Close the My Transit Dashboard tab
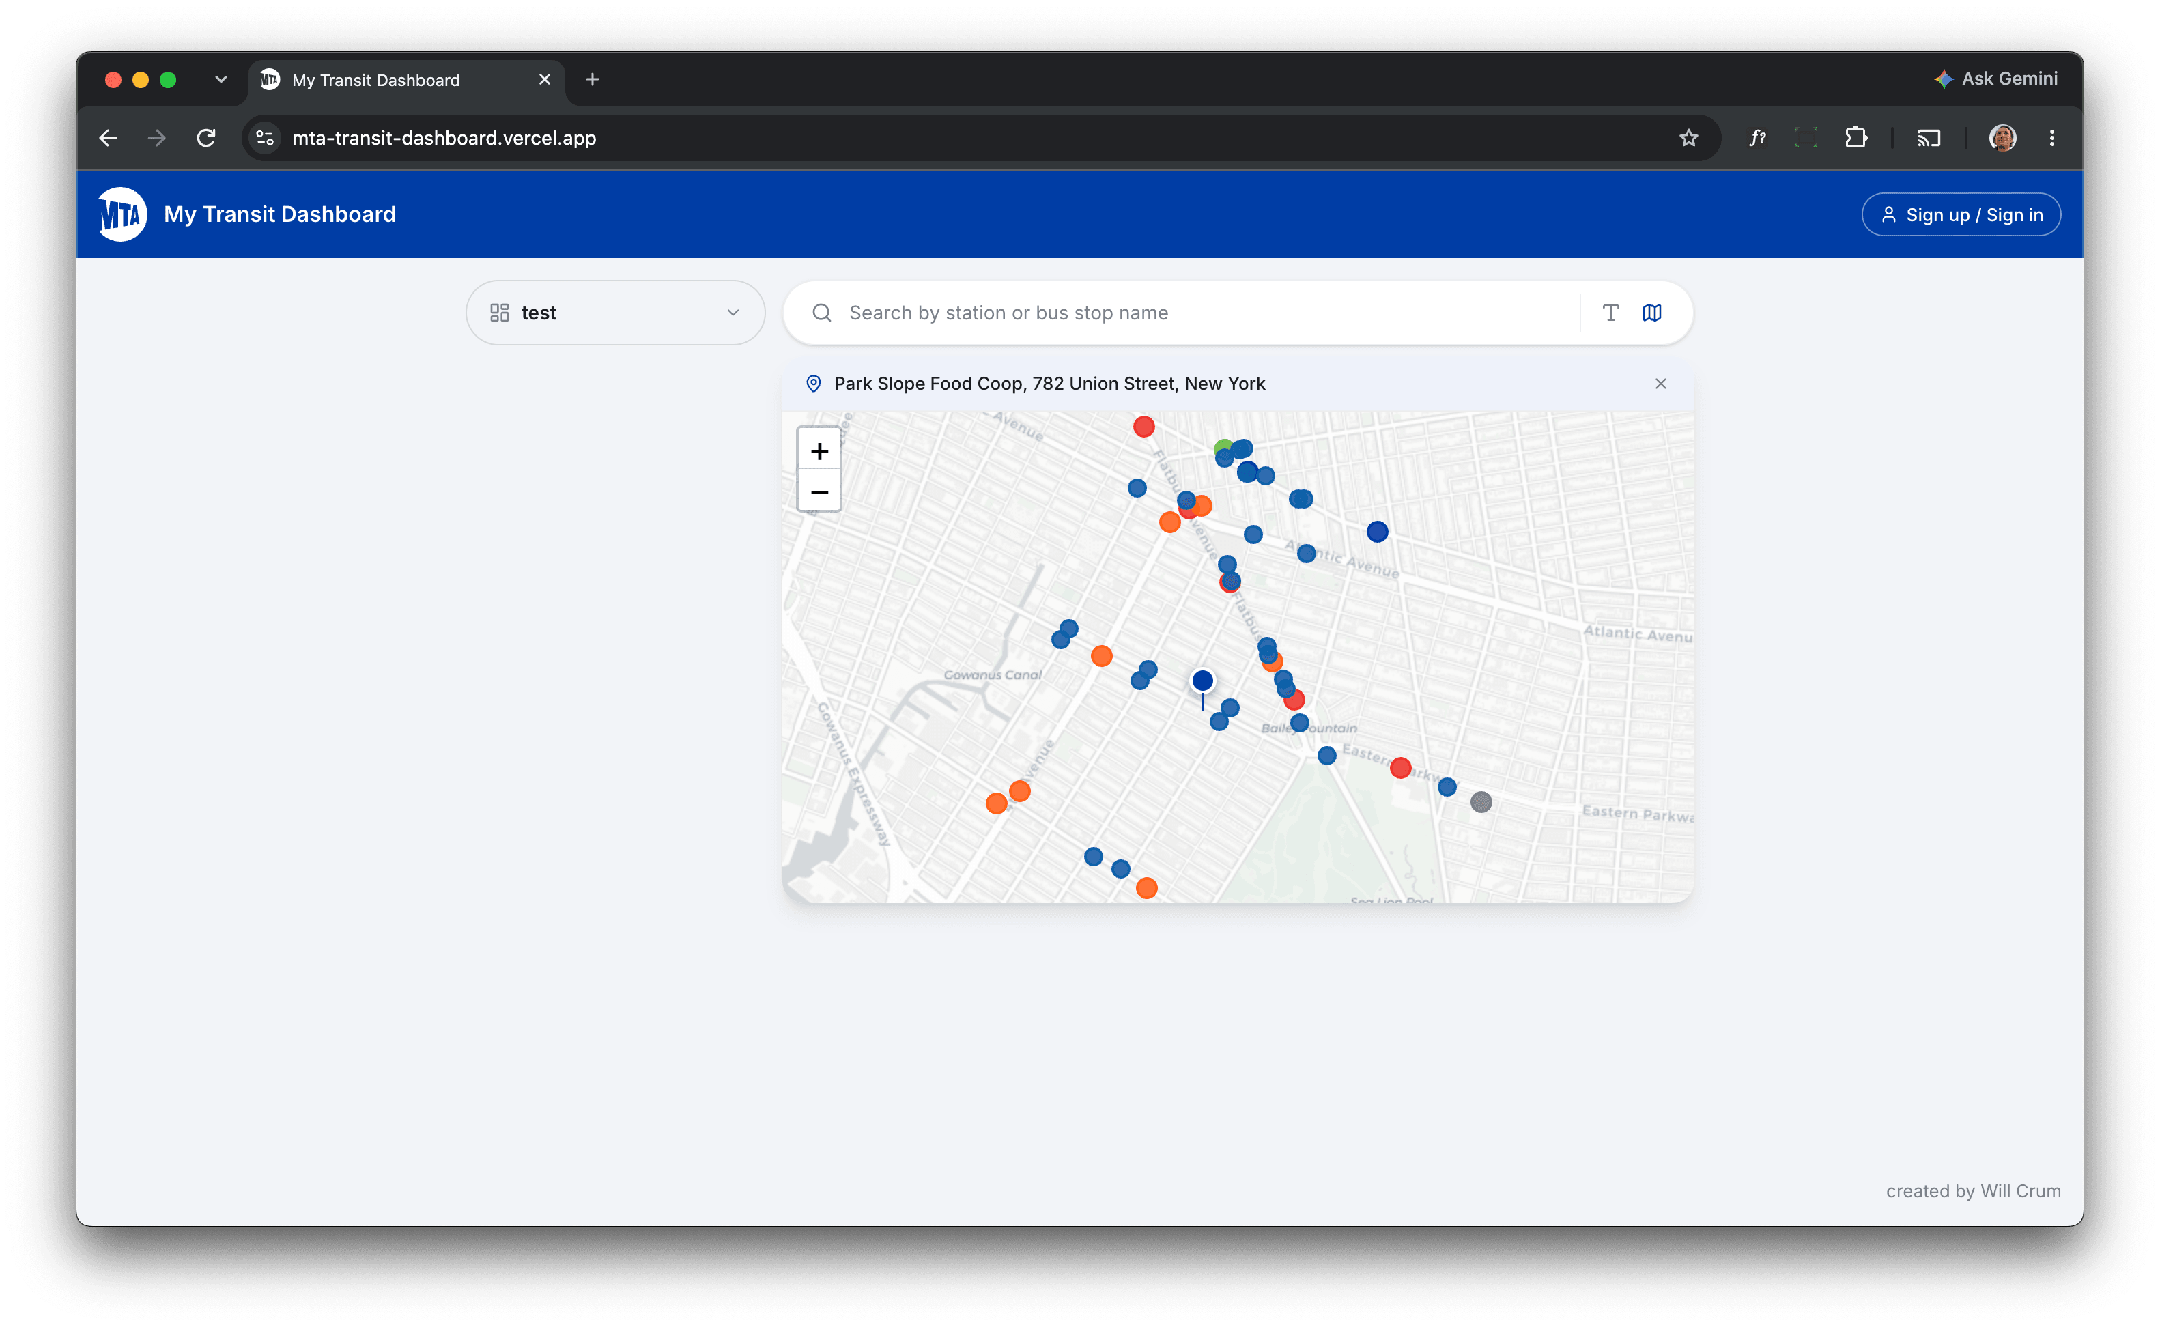Image resolution: width=2160 pixels, height=1327 pixels. coord(544,80)
